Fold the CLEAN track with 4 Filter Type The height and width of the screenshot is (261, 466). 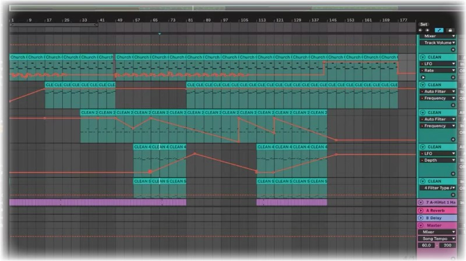click(x=422, y=181)
